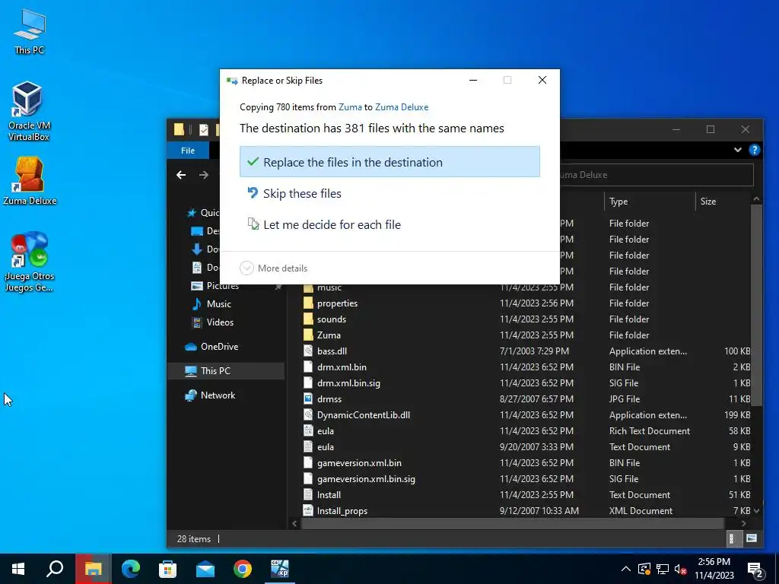Click the Explorer search box
The image size is (779, 584).
click(656, 175)
